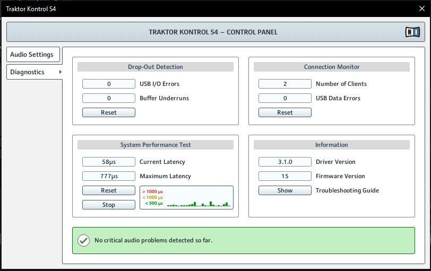Click the 'USB Data Errors' label
This screenshot has height=271, width=431.
coord(338,98)
